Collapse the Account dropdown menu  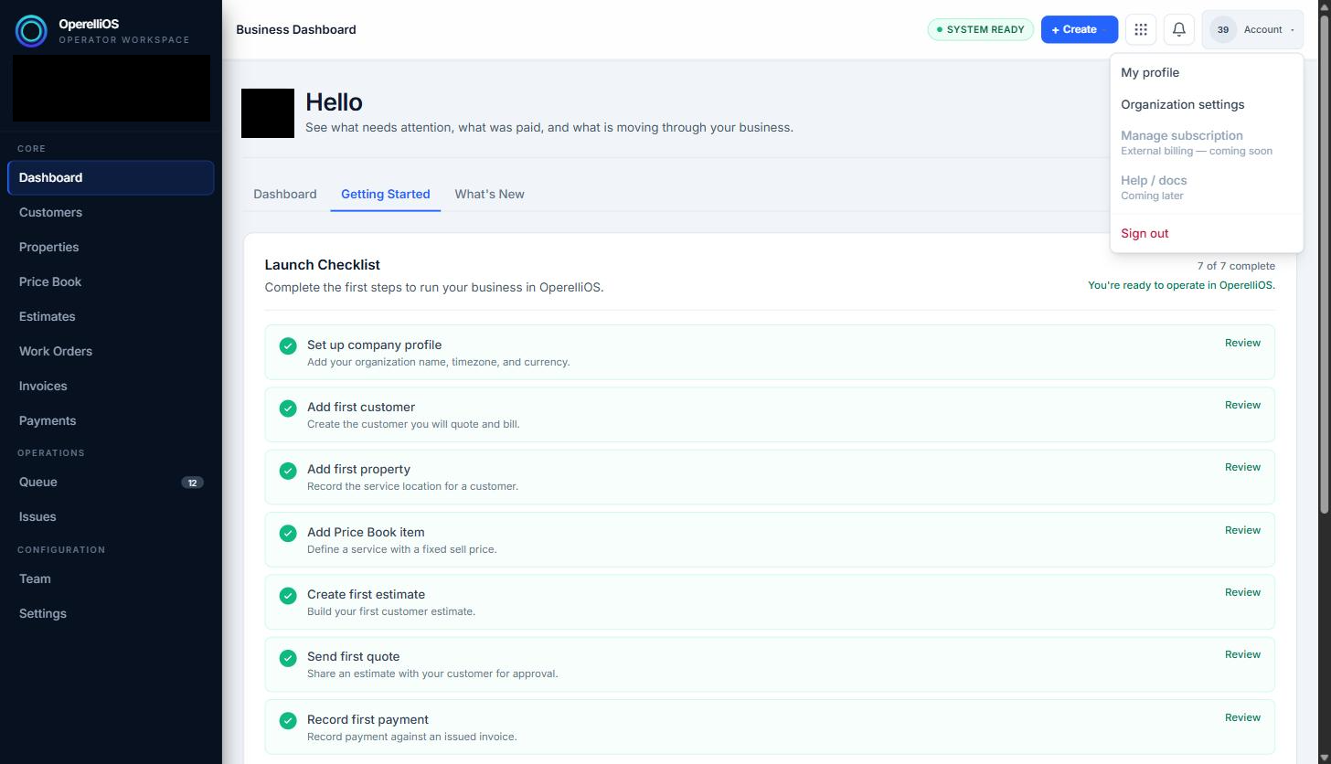pos(1252,29)
